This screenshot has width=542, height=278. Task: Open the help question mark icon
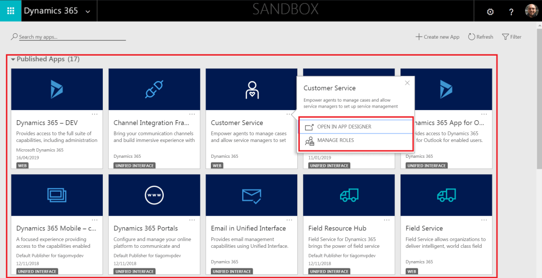click(511, 12)
